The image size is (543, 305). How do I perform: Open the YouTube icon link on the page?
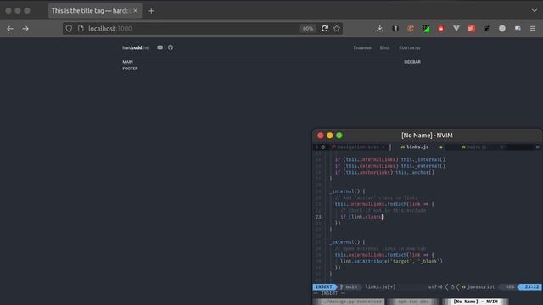[160, 47]
